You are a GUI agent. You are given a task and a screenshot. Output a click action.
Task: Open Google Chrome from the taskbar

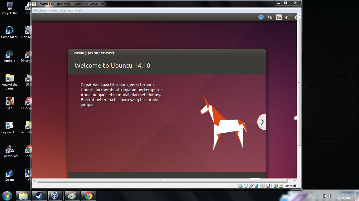pyautogui.click(x=89, y=196)
